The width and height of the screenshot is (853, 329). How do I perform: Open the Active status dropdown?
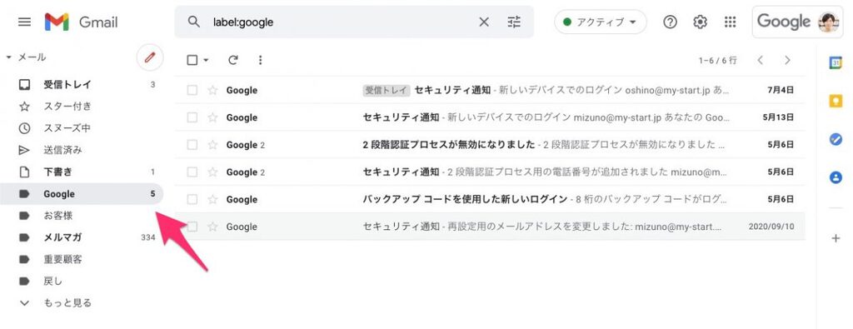(600, 22)
